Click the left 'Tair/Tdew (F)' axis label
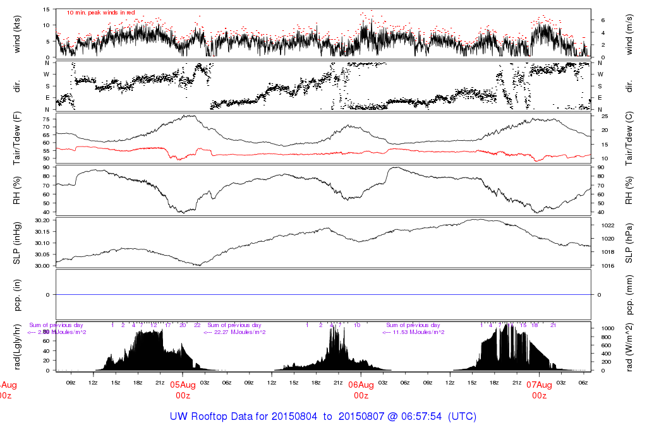The image size is (647, 442). 17,138
